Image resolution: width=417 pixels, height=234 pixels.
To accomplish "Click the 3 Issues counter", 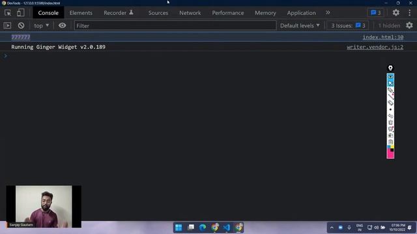I will [x=348, y=26].
